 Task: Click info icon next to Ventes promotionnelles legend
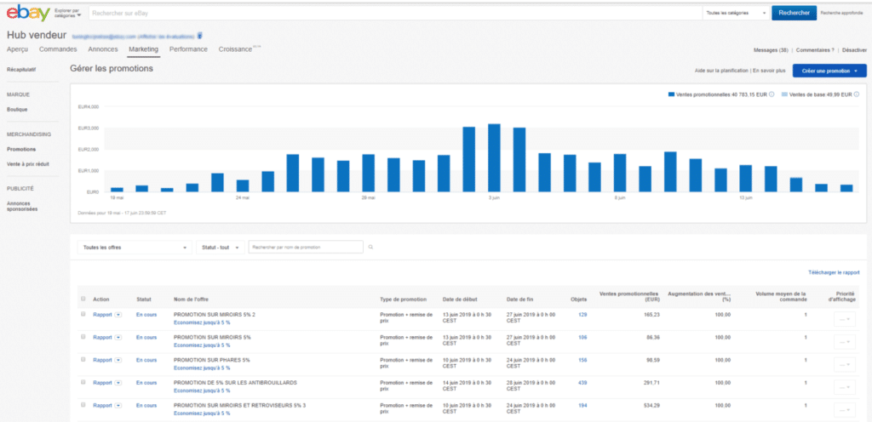click(772, 94)
